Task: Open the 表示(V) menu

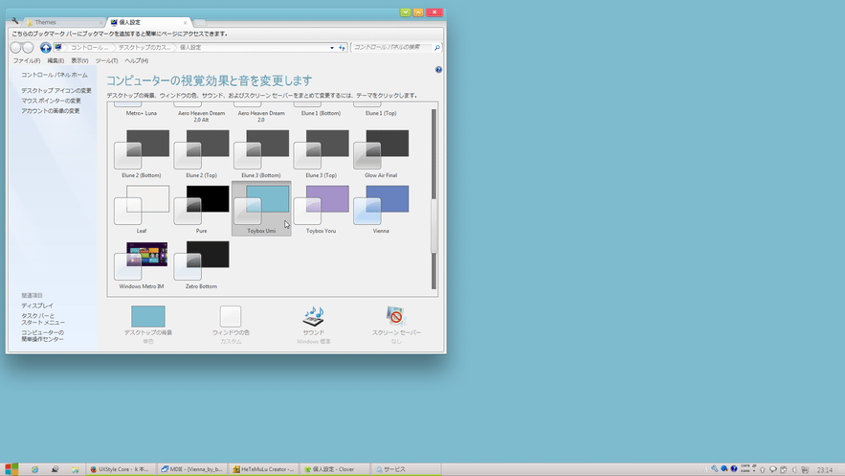Action: [79, 61]
